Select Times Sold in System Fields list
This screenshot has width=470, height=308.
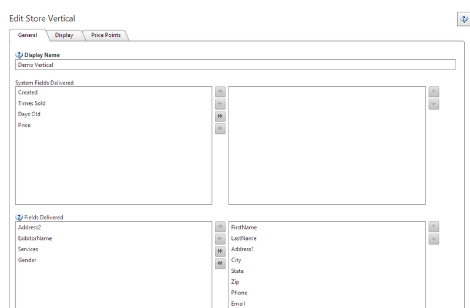click(x=32, y=103)
